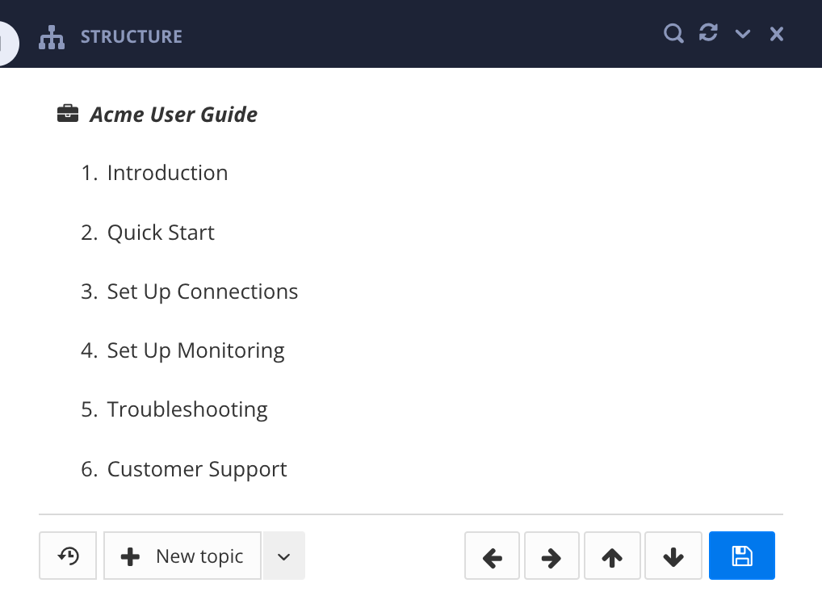Collapse the Structure panel with the chevron
822x604 pixels.
click(x=742, y=34)
